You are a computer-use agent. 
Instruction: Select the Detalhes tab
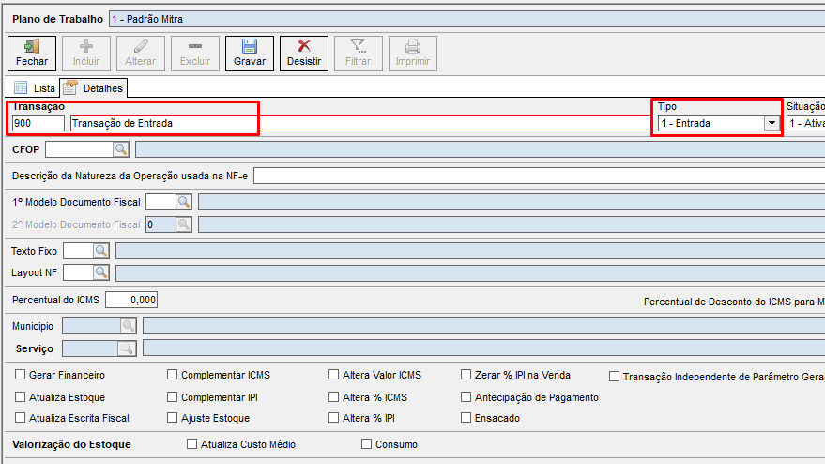pos(94,88)
